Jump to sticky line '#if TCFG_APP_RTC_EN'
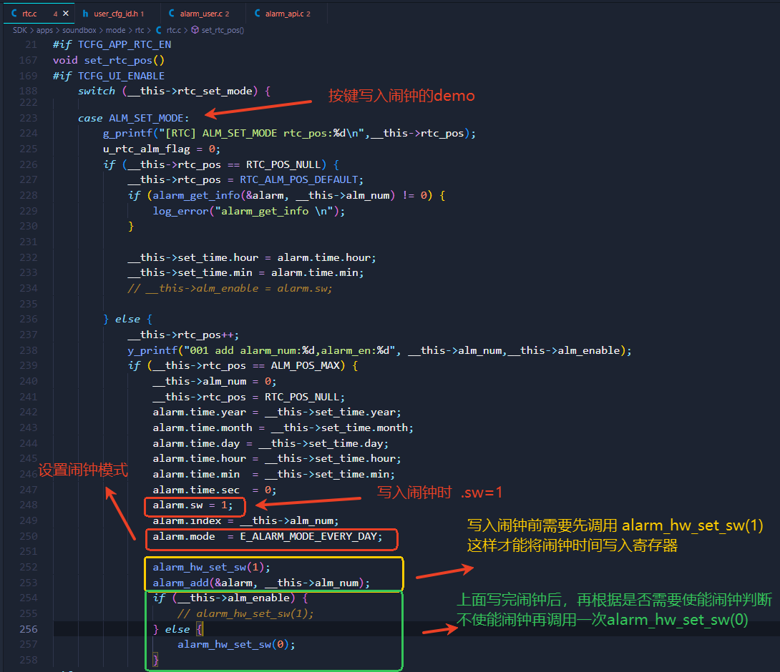Viewport: 780px width, 672px height. tap(112, 45)
